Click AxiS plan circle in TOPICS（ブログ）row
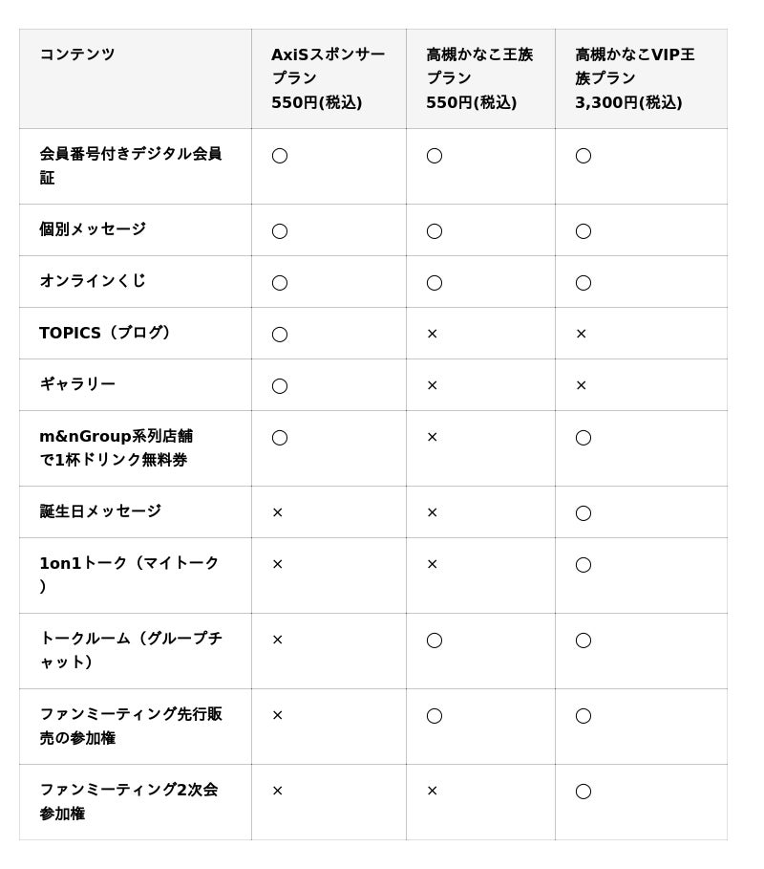 coord(280,334)
